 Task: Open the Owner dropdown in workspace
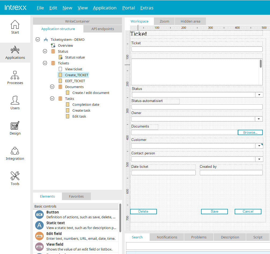(259, 119)
